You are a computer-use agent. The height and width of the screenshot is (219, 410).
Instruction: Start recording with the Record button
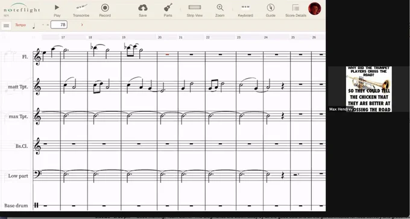tap(105, 10)
